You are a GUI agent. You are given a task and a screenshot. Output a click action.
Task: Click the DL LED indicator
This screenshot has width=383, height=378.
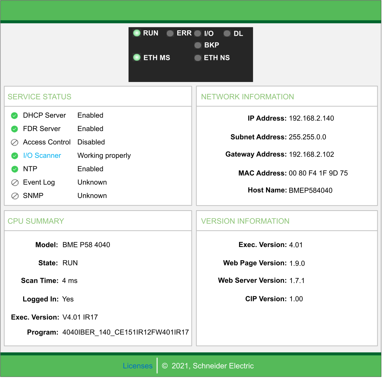click(227, 33)
